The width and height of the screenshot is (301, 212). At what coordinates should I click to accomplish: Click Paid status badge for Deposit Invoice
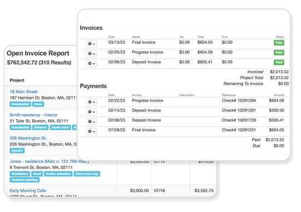[x=279, y=62]
